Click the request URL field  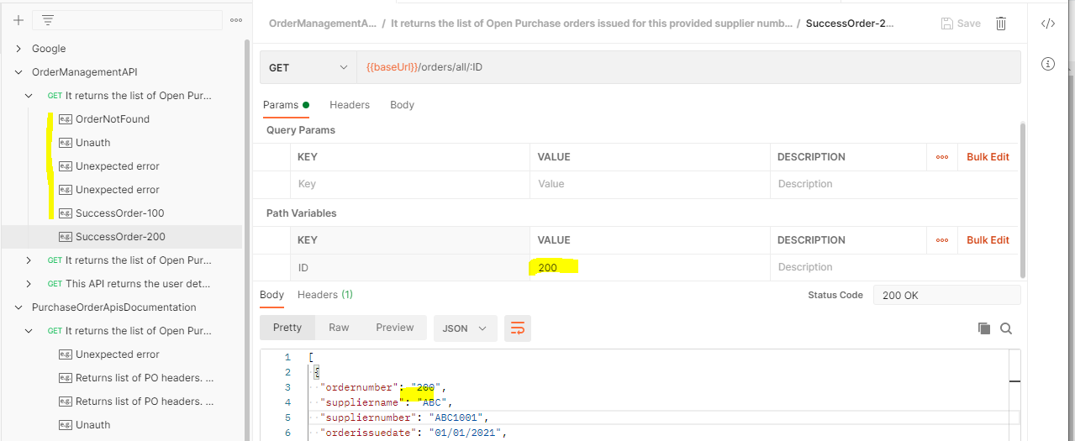tap(688, 67)
